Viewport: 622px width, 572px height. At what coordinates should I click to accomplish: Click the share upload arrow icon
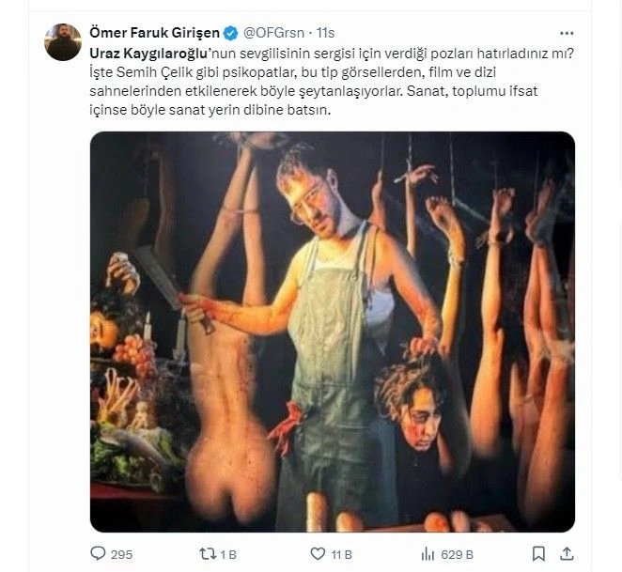pos(568,554)
